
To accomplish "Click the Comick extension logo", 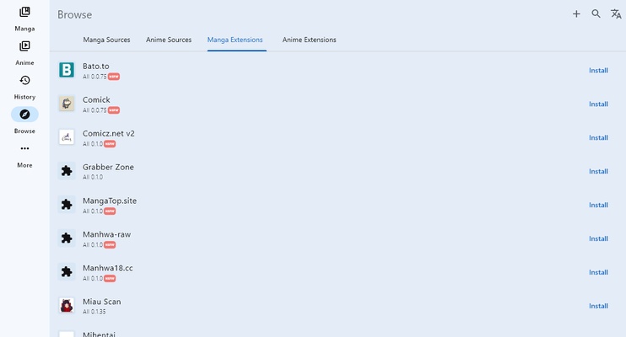I will (67, 104).
